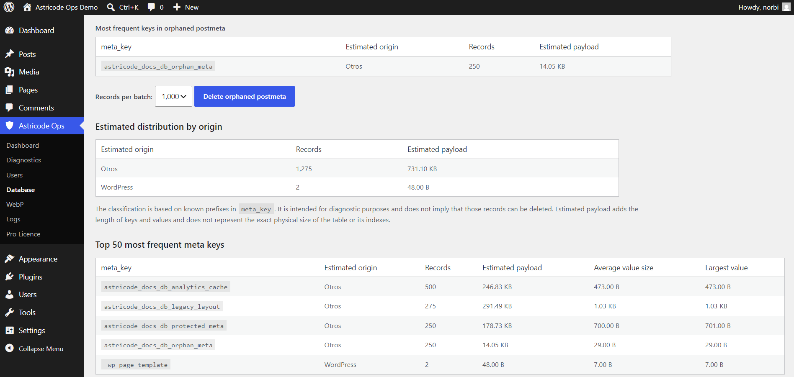Viewport: 794px width, 377px height.
Task: Click astricode_docs_db_analytics_cache meta key
Action: coord(166,287)
